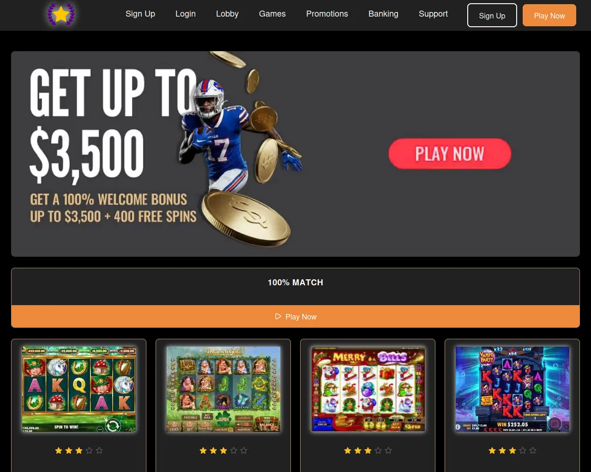Open the Lobby menu item

[227, 14]
